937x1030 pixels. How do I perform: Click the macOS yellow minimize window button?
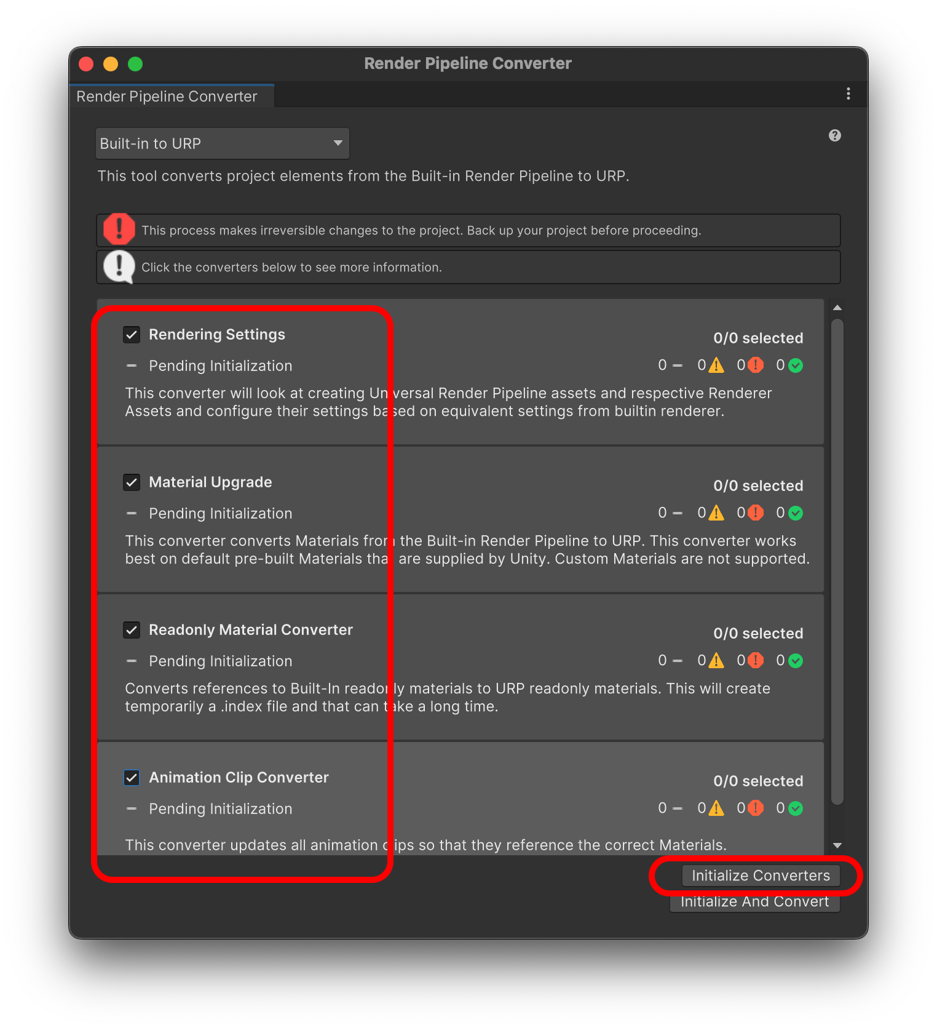(111, 63)
